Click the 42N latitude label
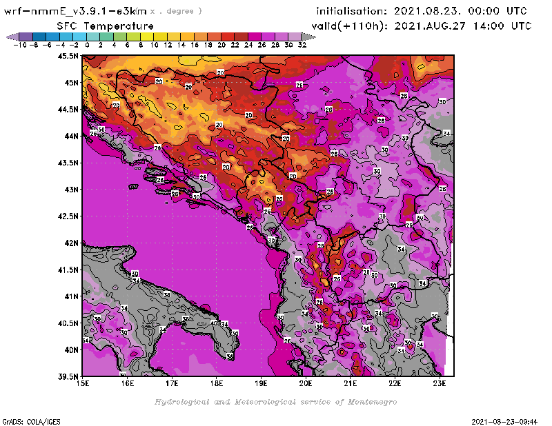This screenshot has width=552, height=426. [x=70, y=243]
